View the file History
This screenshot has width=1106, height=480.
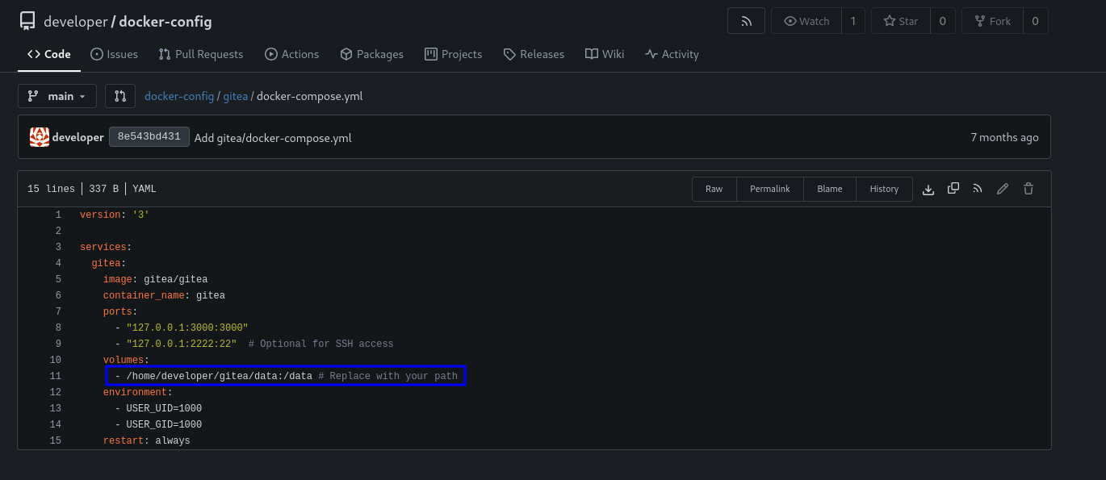(x=884, y=189)
